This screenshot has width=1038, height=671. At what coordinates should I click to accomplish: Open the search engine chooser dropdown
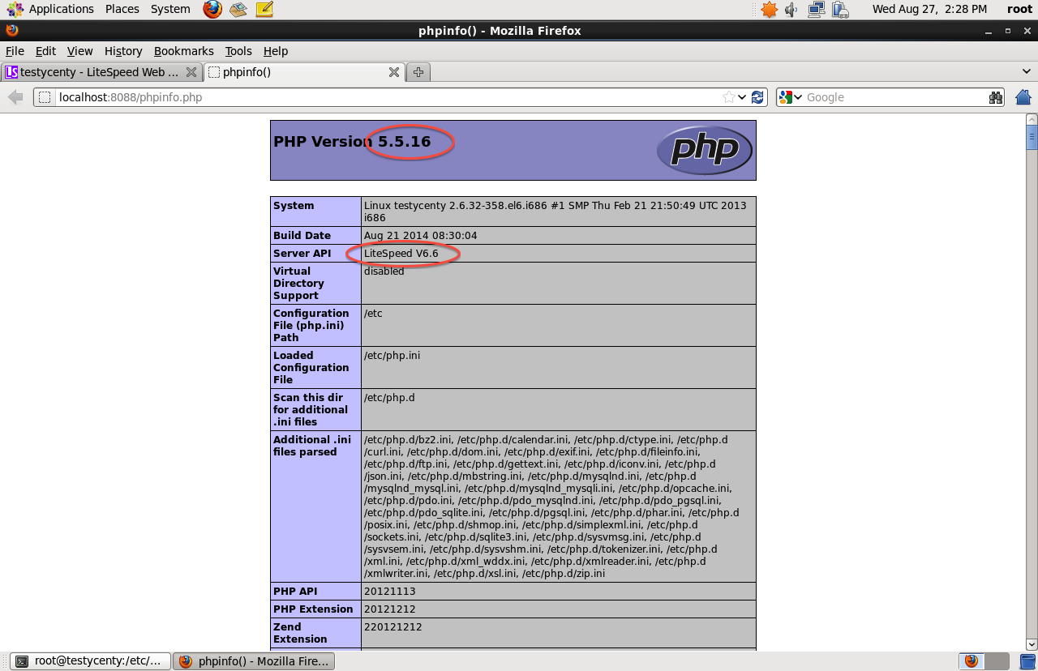tap(797, 97)
